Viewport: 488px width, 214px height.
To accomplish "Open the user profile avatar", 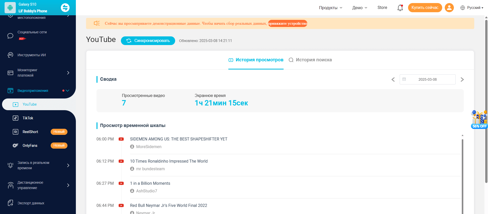I will [x=449, y=8].
